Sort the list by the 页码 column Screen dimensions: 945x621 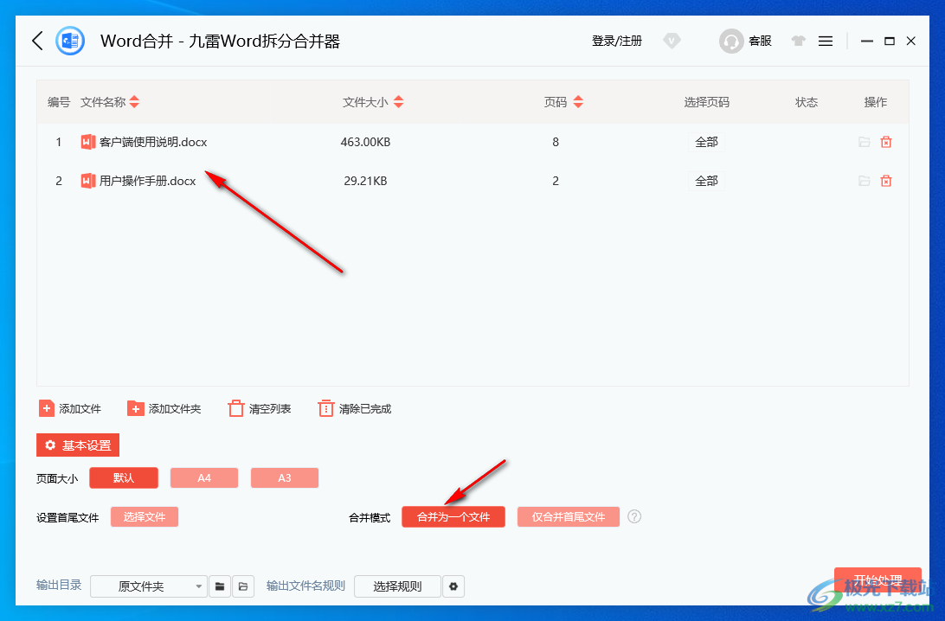[x=578, y=101]
